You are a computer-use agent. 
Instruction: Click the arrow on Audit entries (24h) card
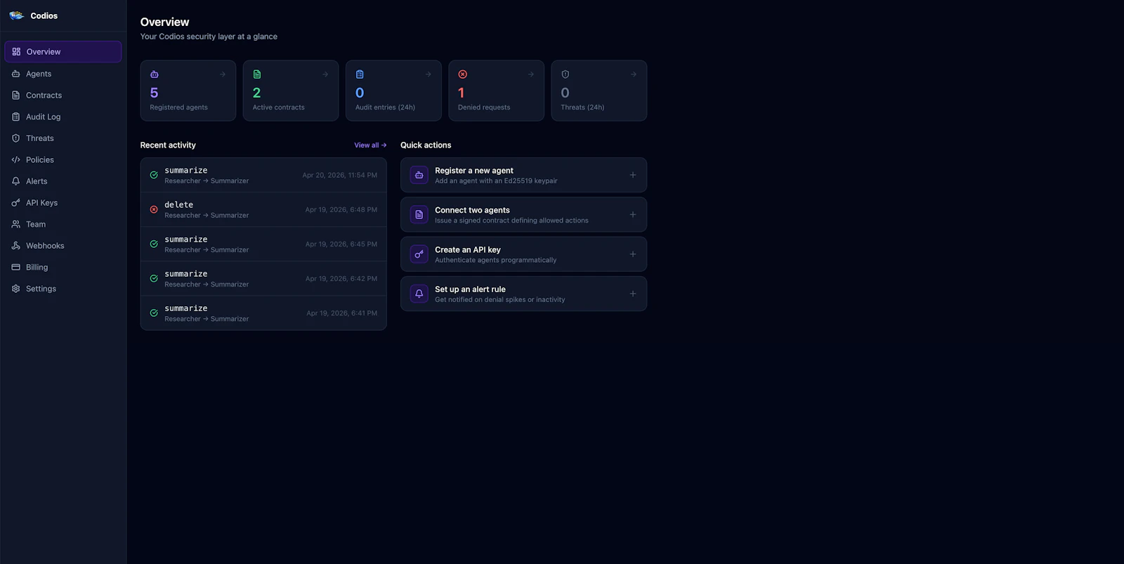click(x=428, y=74)
